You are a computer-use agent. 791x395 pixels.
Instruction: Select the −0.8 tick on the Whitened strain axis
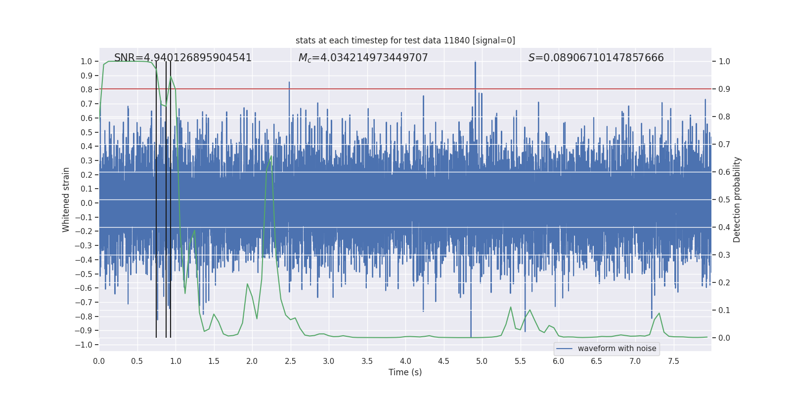coord(84,316)
